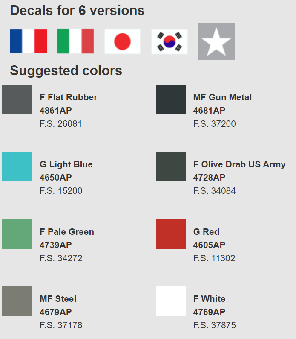Click the French flag icon
Screen dimensions: 296x339
click(28, 41)
